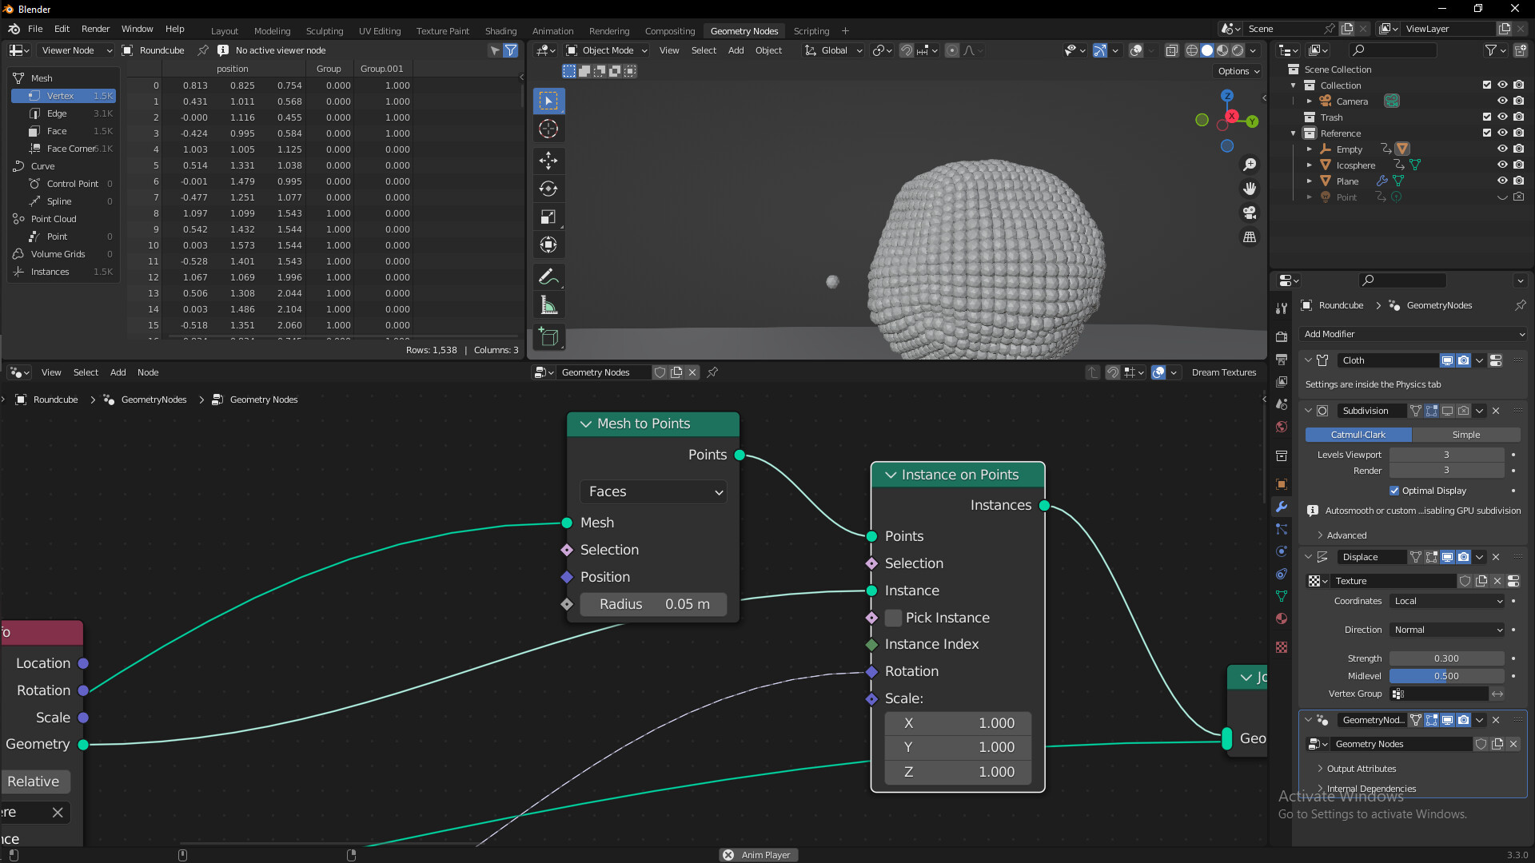Switch to the Shading workspace tab
The height and width of the screenshot is (863, 1535).
click(x=500, y=30)
